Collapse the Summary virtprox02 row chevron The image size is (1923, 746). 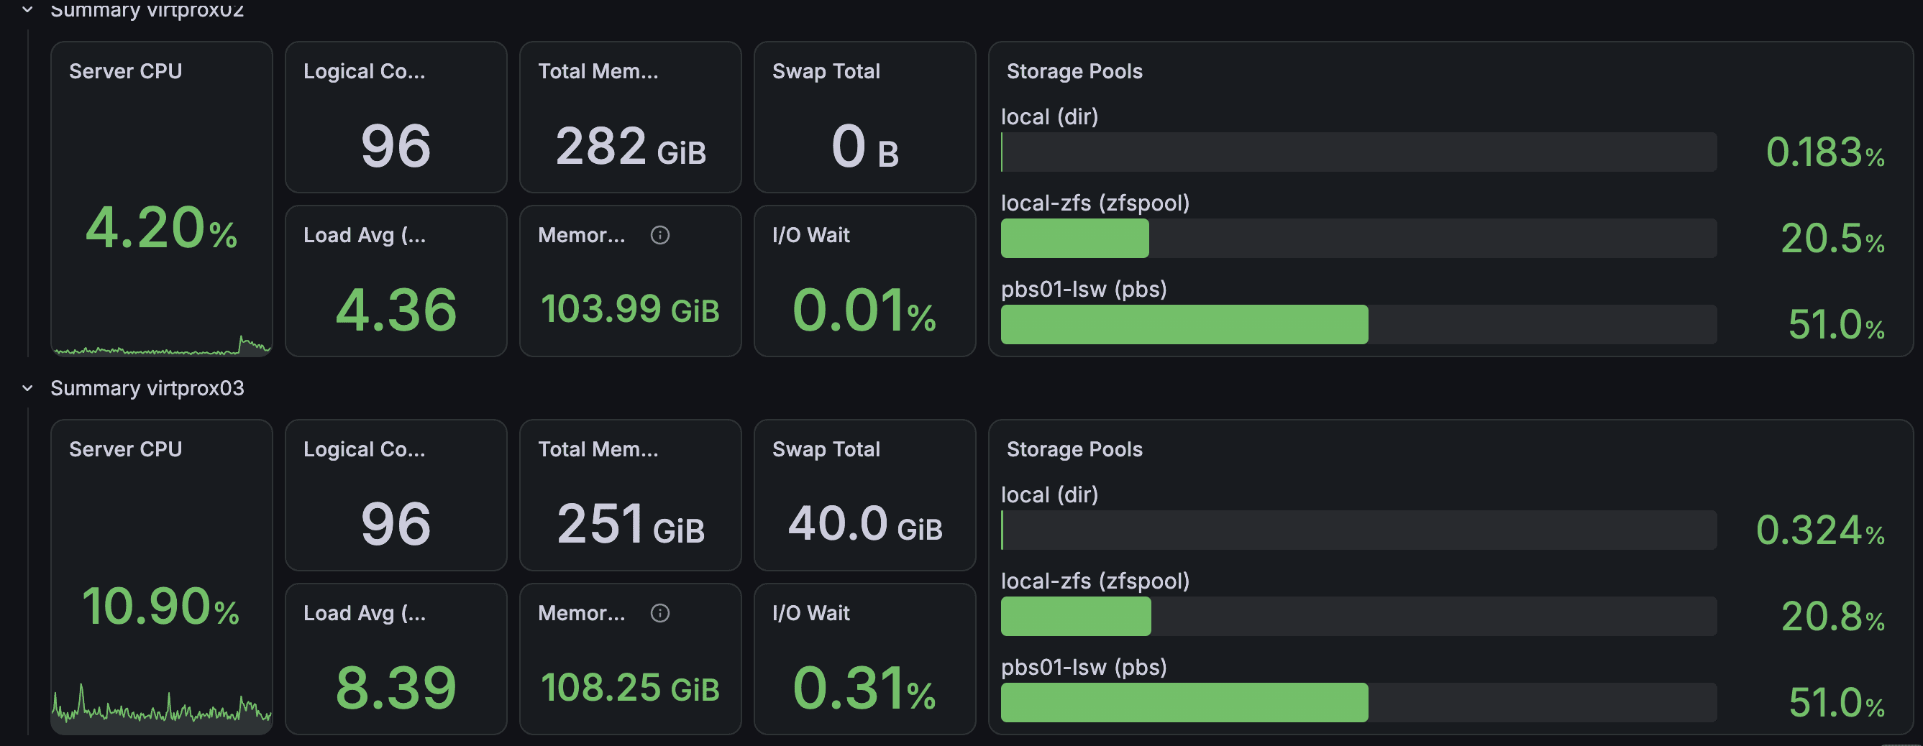27,9
